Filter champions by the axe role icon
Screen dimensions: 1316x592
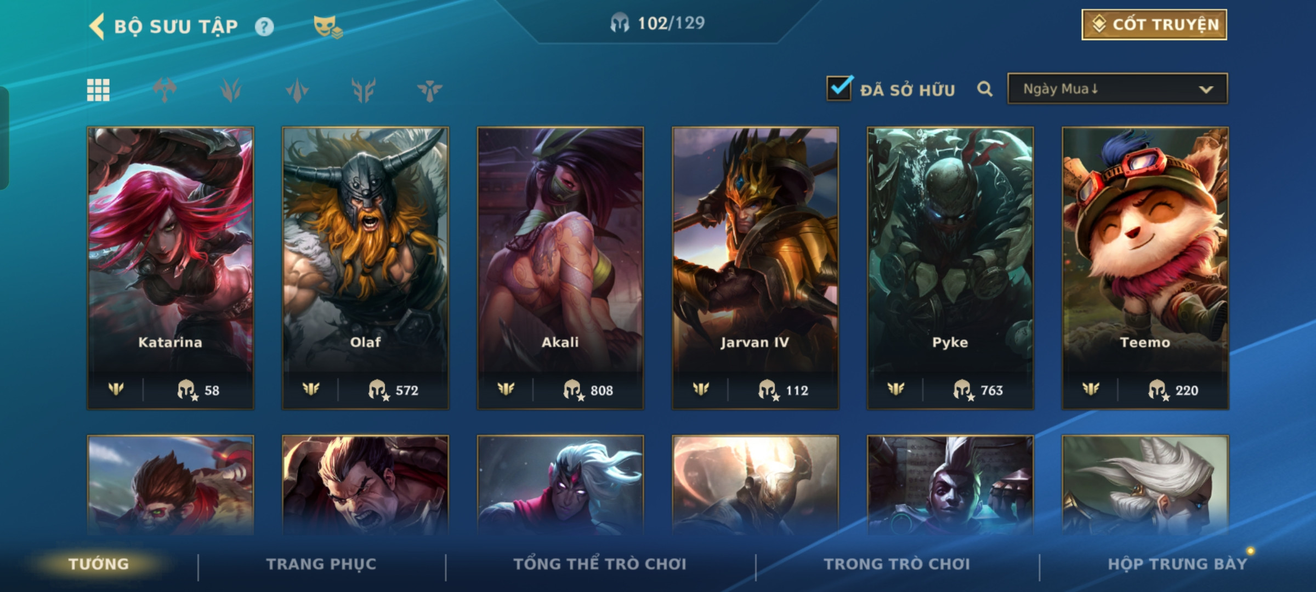(164, 90)
